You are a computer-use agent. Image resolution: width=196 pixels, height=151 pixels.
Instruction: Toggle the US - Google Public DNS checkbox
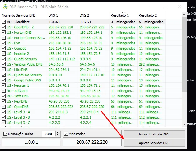3,80
